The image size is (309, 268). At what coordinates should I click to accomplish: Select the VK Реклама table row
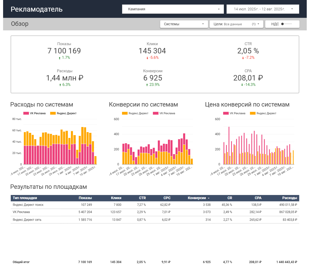[x=155, y=212]
